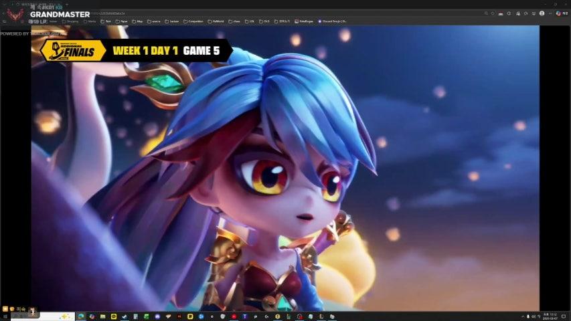Open the Map bookmark folder

tap(137, 21)
